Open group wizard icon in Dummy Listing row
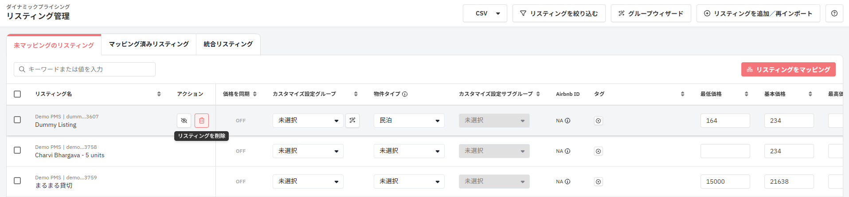Image resolution: width=849 pixels, height=197 pixels. pos(352,120)
